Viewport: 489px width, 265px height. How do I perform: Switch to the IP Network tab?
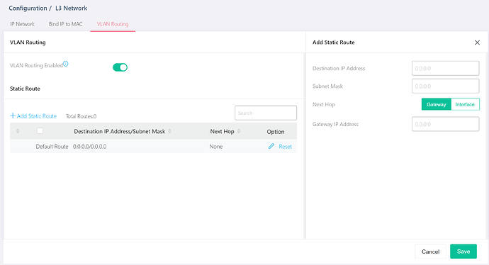click(x=23, y=24)
